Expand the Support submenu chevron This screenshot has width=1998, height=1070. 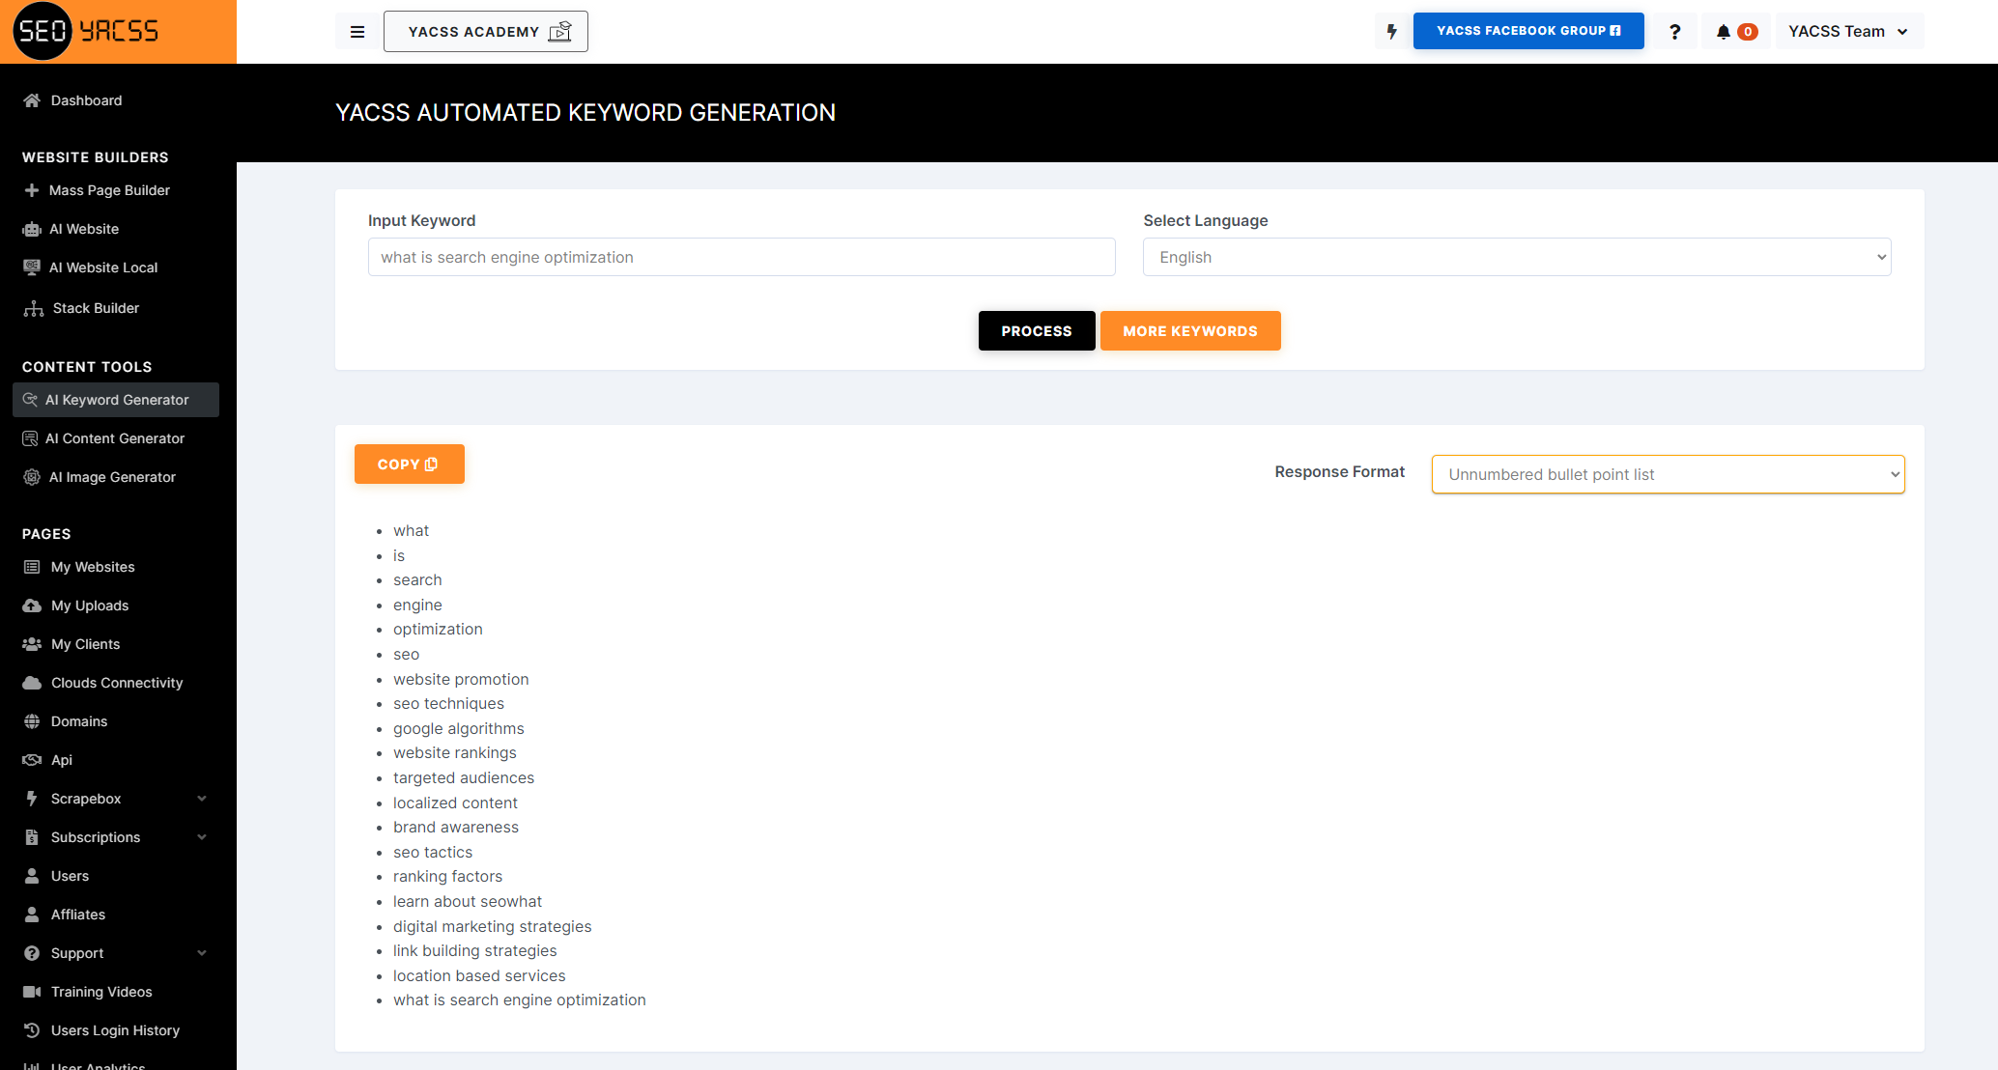pos(202,953)
